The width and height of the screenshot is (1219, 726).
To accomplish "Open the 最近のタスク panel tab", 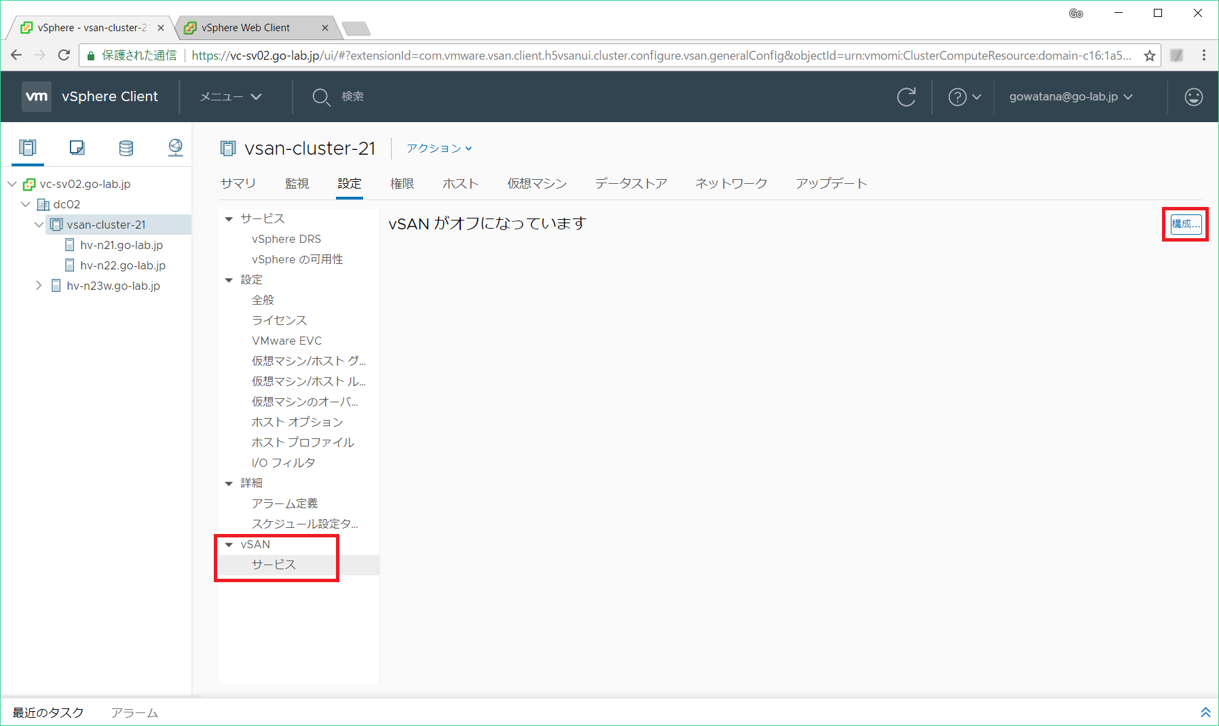I will [x=48, y=712].
